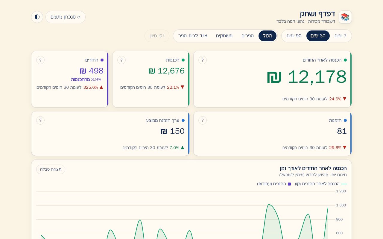Click the 12,178 net revenue value
This screenshot has height=239, width=383.
pyautogui.click(x=307, y=77)
